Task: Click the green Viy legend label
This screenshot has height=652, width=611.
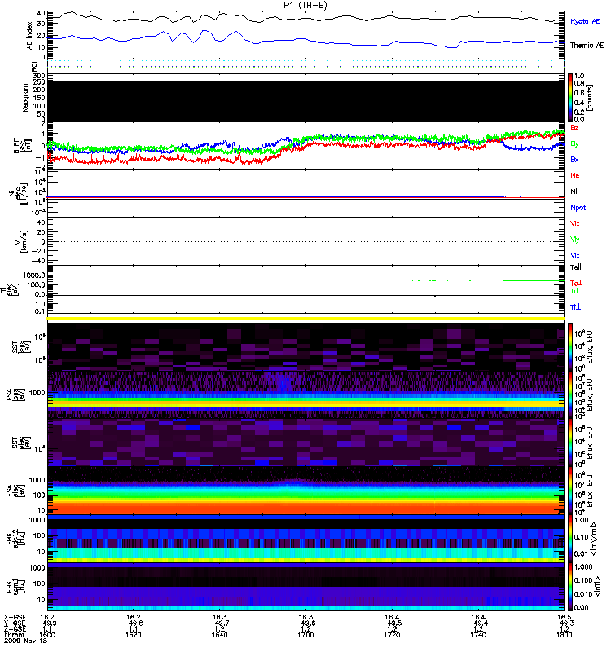Action: (575, 240)
